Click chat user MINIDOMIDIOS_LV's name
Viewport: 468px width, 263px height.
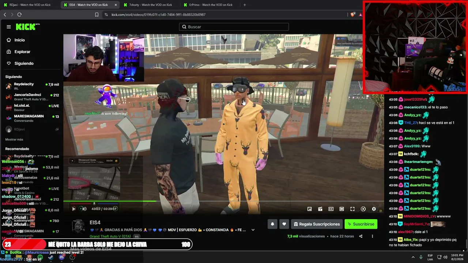coord(419,216)
